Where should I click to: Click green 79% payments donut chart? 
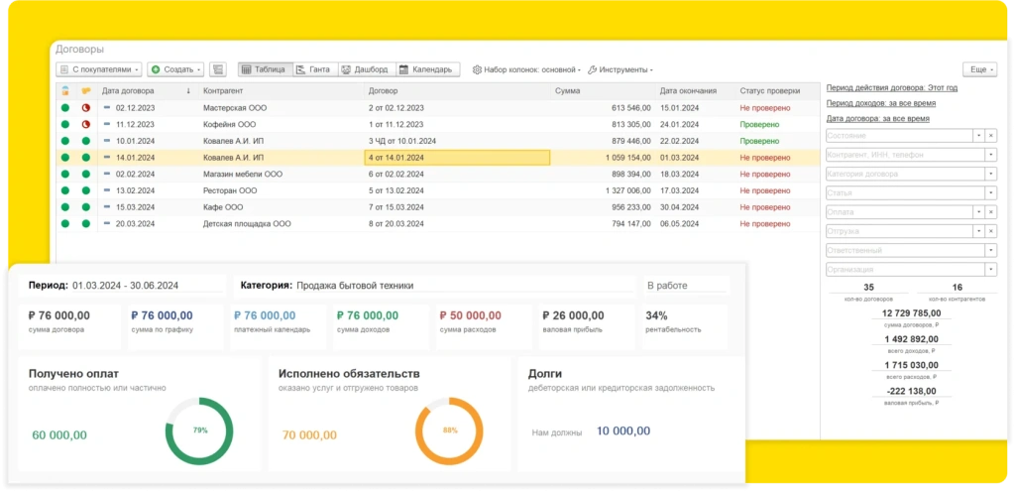click(199, 430)
